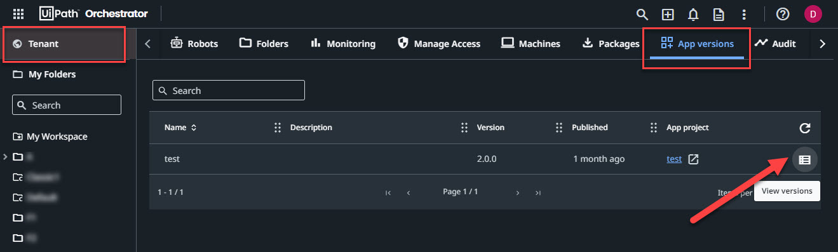Open the user avatar D menu
Screen dimensions: 838x252
[x=813, y=14]
